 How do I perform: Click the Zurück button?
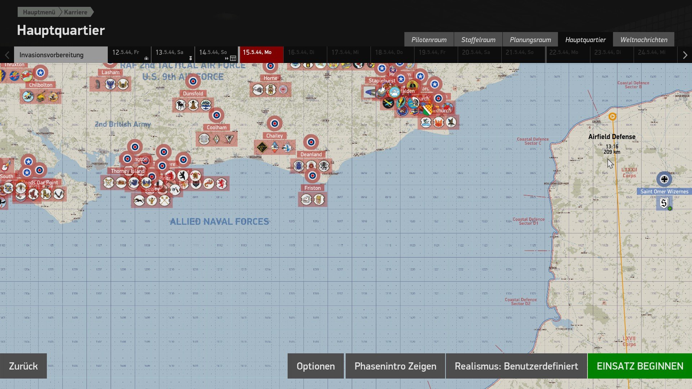[23, 366]
